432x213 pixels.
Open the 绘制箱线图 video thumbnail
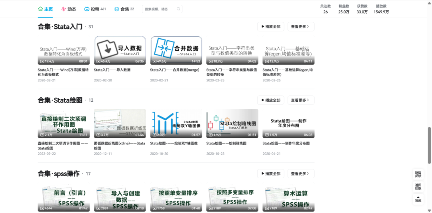tap(232, 124)
